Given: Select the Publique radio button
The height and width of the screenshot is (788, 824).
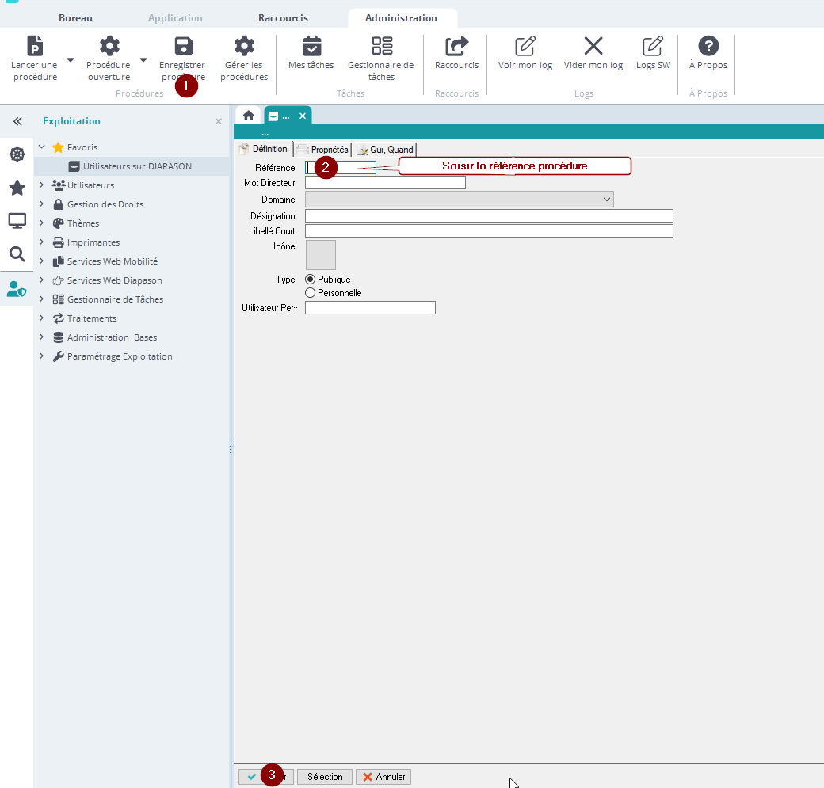Looking at the screenshot, I should 311,280.
